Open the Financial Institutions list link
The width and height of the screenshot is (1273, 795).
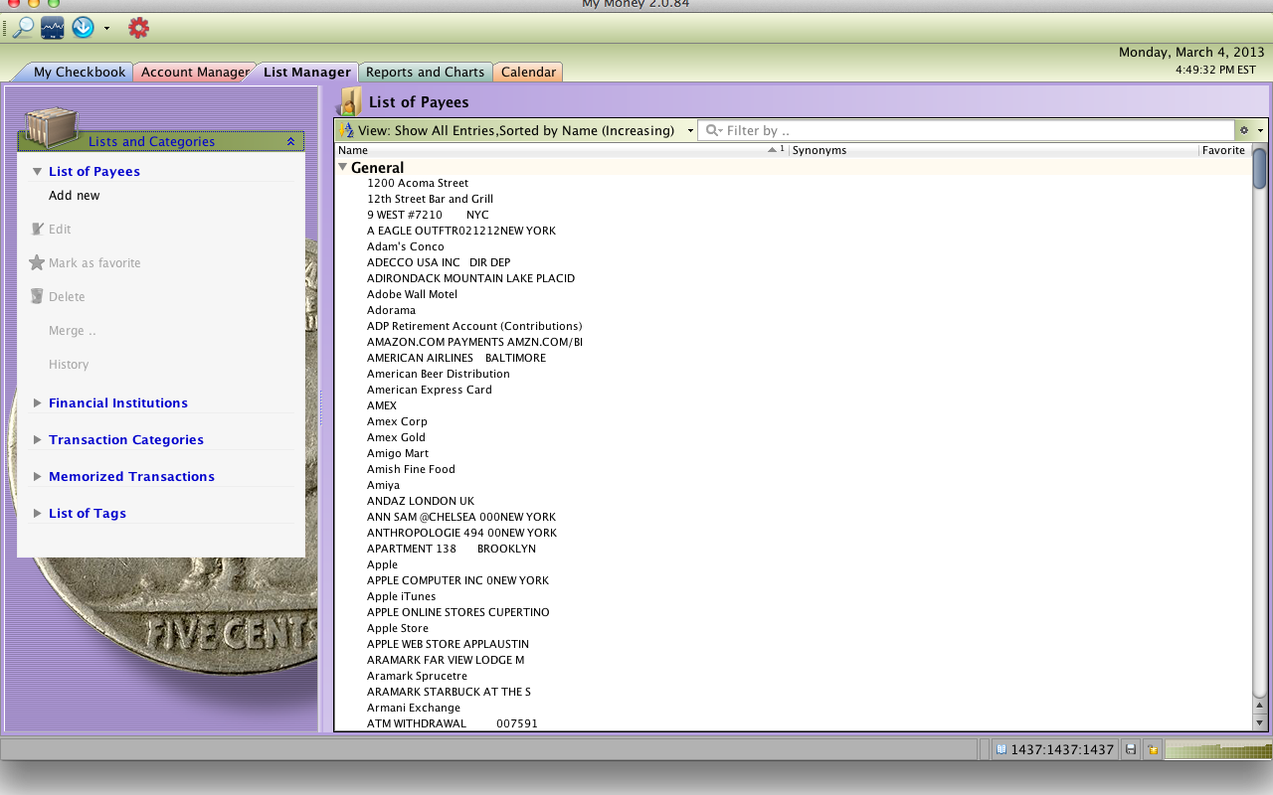click(118, 402)
